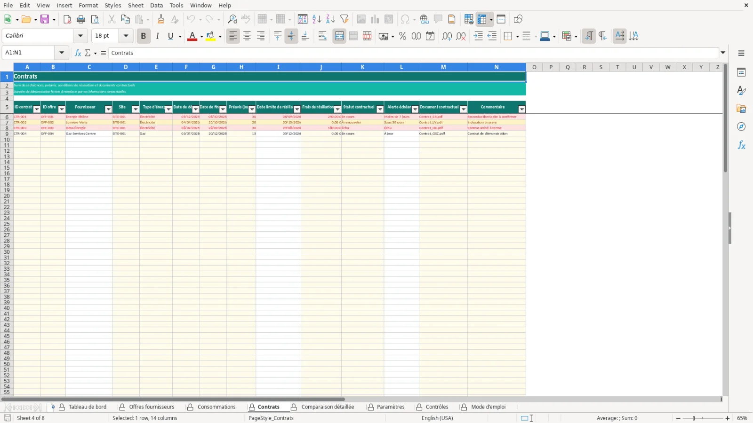The image size is (753, 423).
Task: Select column N header
Action: [497, 67]
